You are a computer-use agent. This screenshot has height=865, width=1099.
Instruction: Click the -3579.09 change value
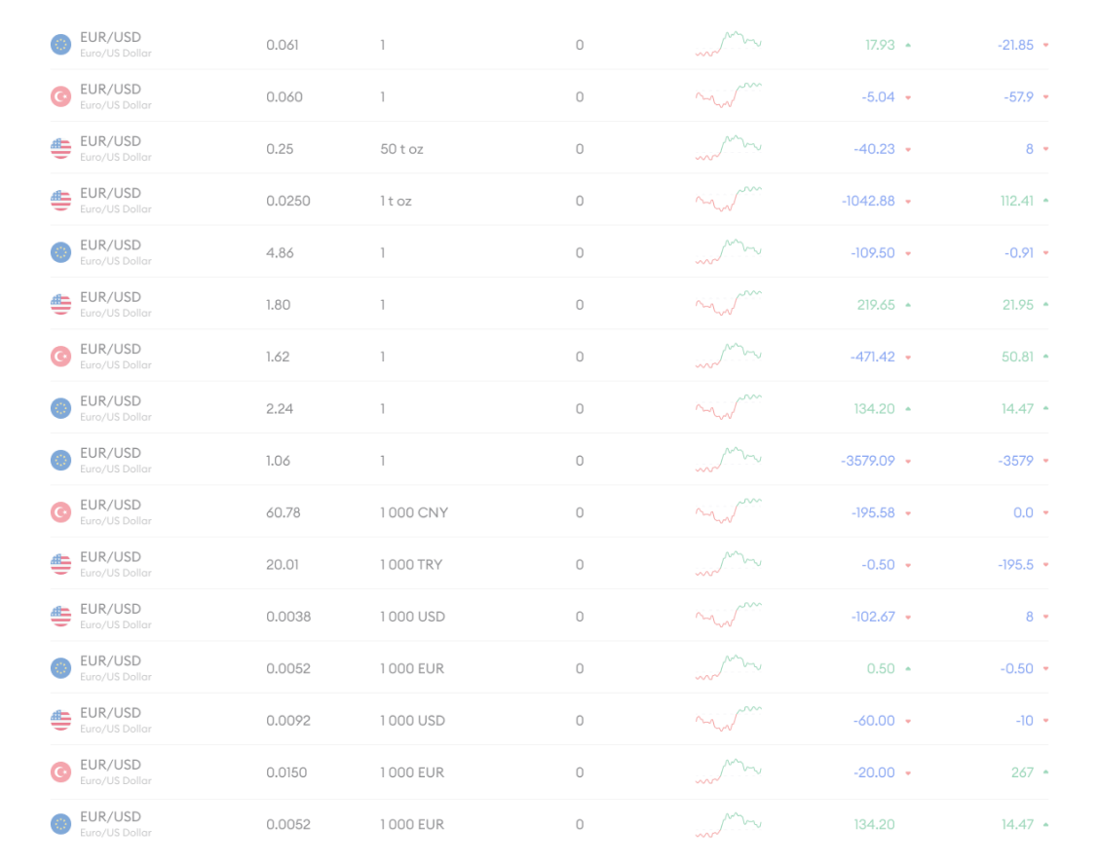coord(867,461)
